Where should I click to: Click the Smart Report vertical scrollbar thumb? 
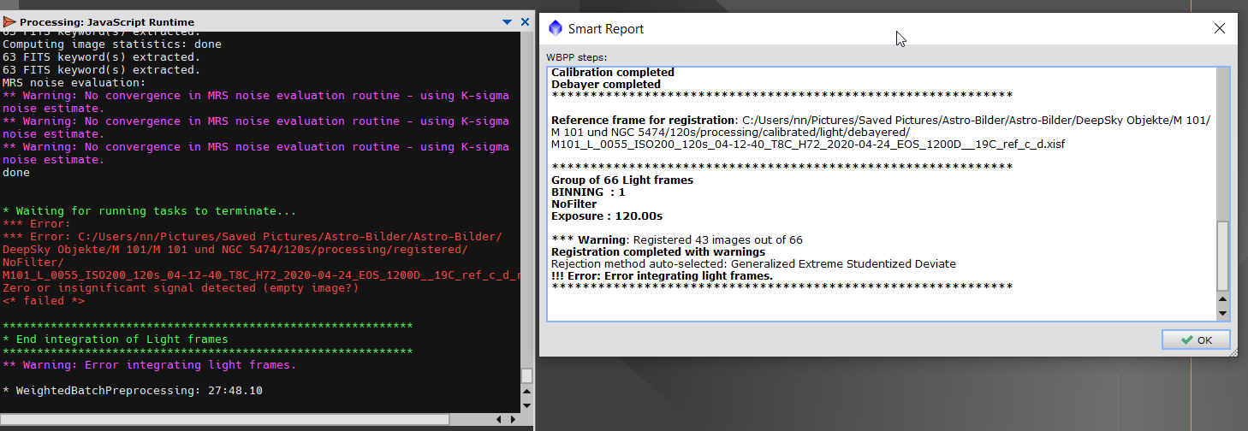coord(1222,256)
